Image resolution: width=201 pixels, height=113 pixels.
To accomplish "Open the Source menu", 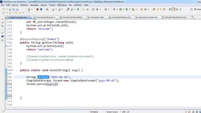I will click(x=15, y=5).
